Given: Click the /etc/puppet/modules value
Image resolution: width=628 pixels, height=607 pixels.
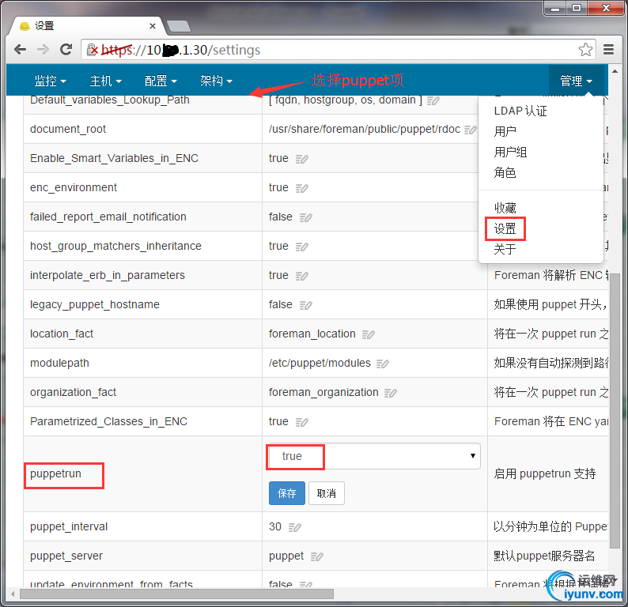Looking at the screenshot, I should coord(320,363).
